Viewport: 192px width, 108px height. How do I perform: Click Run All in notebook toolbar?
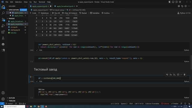pyautogui.click(x=56, y=13)
